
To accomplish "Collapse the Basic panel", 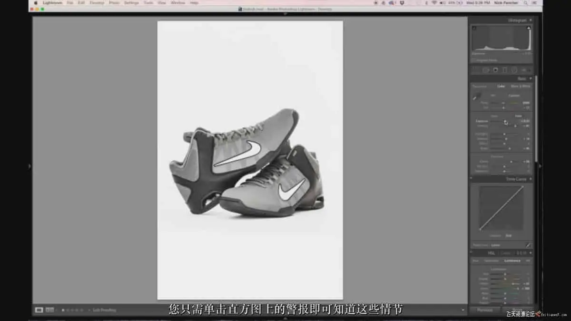I will [531, 78].
